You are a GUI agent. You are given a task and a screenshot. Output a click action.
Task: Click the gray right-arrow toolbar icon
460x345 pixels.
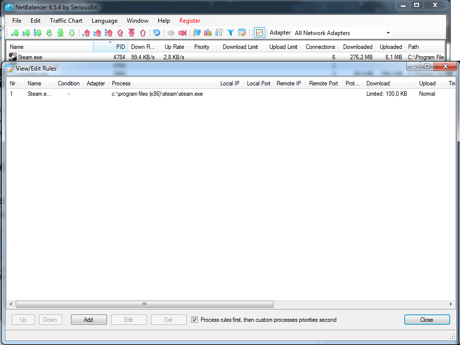click(171, 33)
